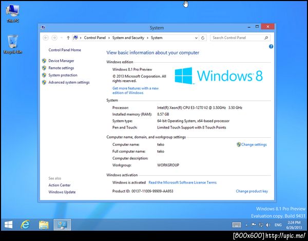Click Change product key
The image size is (308, 241).
tap(252, 191)
